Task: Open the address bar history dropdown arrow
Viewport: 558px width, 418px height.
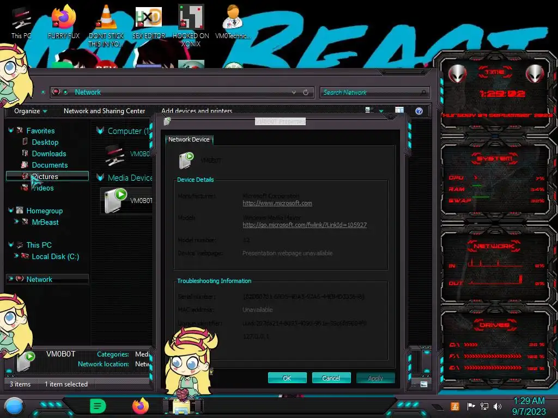Action: tap(294, 93)
